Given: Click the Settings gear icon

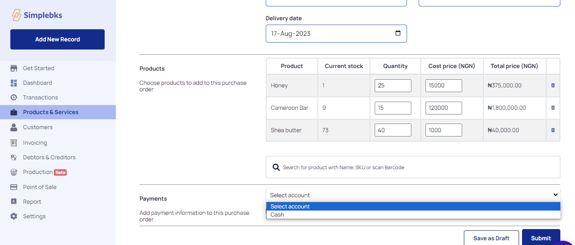Looking at the screenshot, I should click(14, 216).
